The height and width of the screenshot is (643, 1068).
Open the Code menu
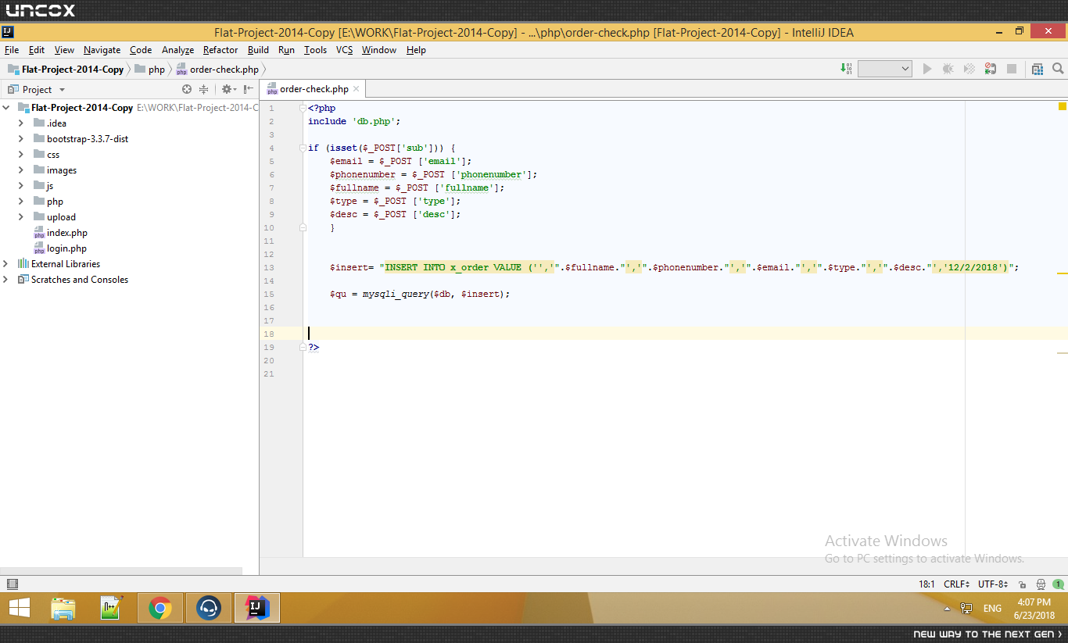pos(141,50)
